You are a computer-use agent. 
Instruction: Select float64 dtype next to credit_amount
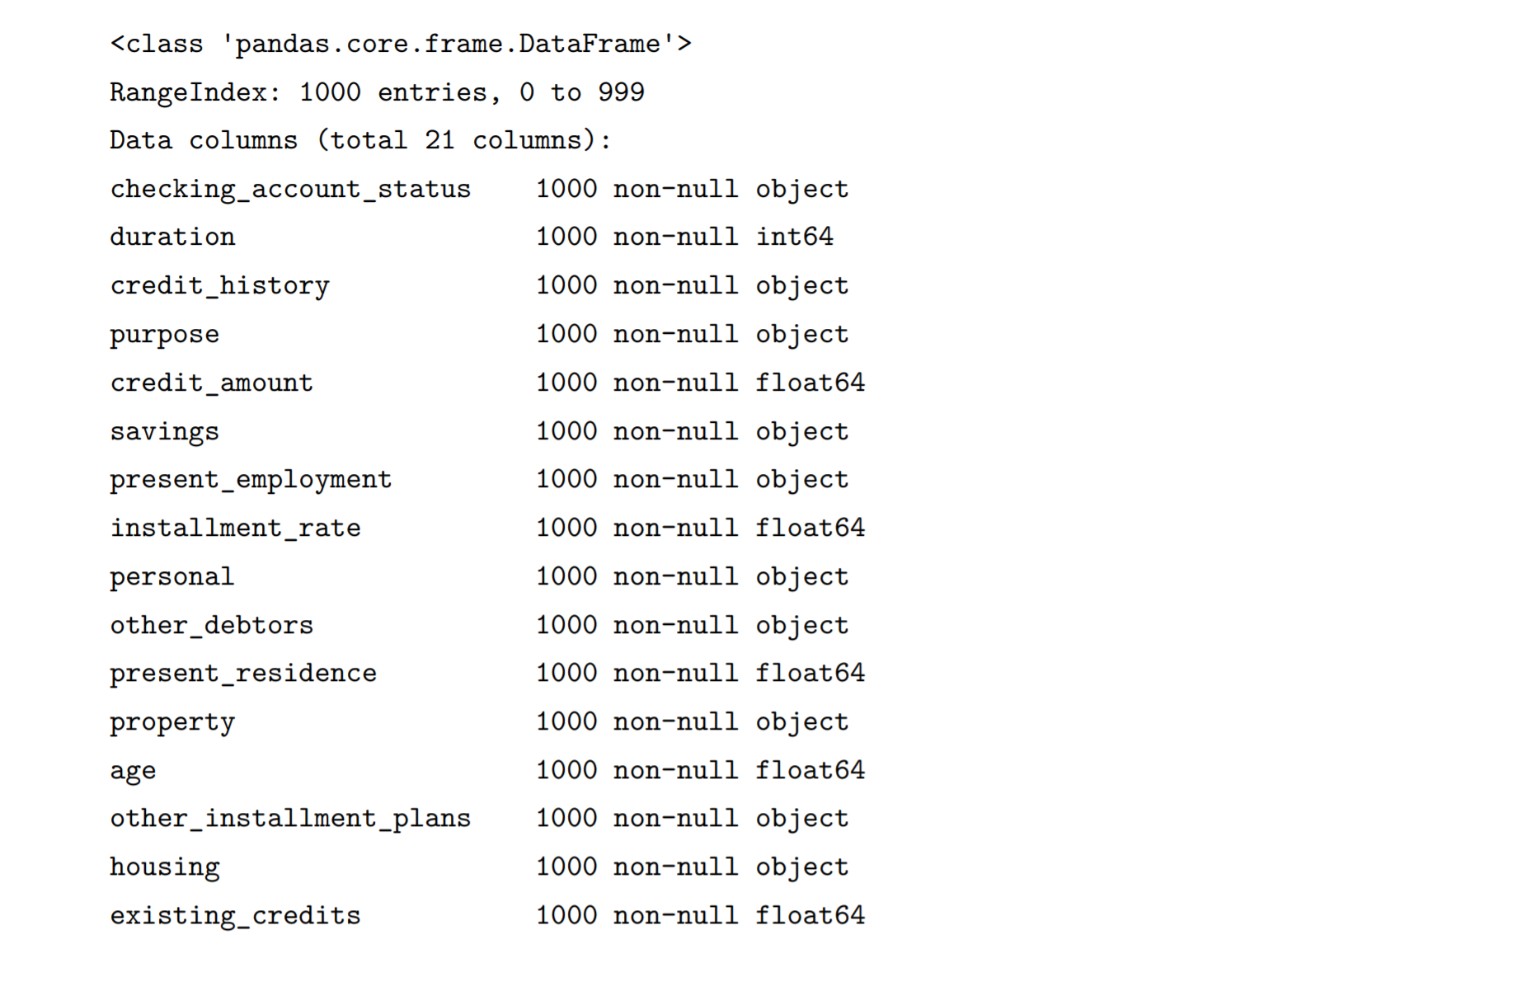click(810, 383)
